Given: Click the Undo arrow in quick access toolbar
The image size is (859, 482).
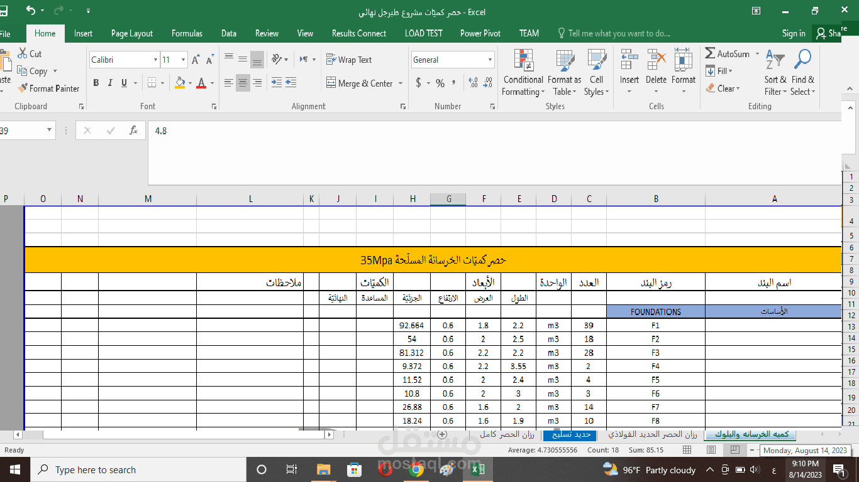Looking at the screenshot, I should pyautogui.click(x=31, y=11).
